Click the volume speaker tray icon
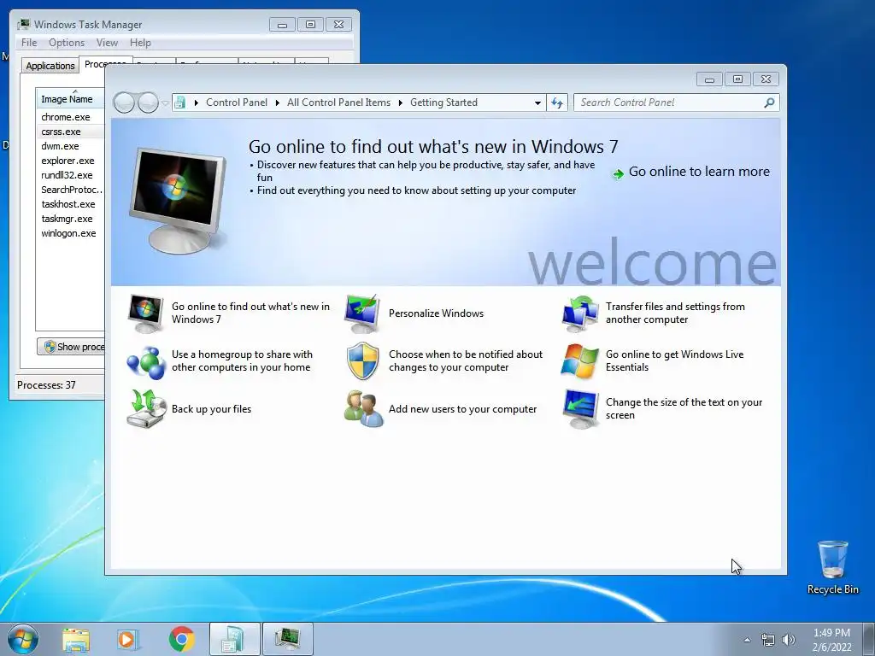Image resolution: width=875 pixels, height=656 pixels. 788,640
